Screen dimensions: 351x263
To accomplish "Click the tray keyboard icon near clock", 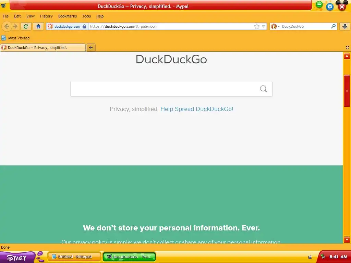I will (310, 257).
